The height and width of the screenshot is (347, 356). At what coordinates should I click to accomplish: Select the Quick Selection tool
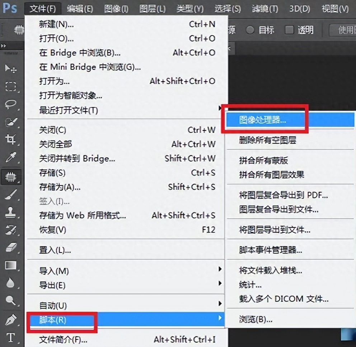click(x=11, y=122)
